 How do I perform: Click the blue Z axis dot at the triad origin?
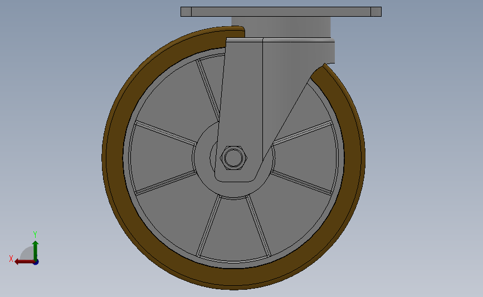click(36, 262)
